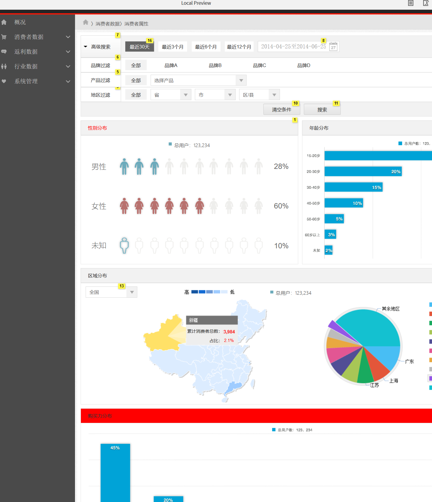This screenshot has height=502, width=432.
Task: Click the 30-40岁 15% age bar
Action: 353,187
